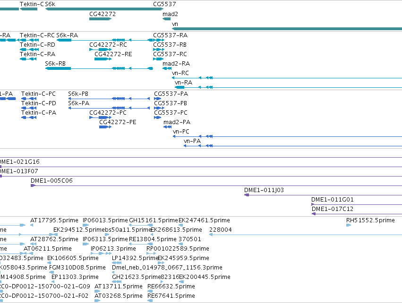Click transcript vn-RC
This screenshot has height=303, width=402.
287,78
